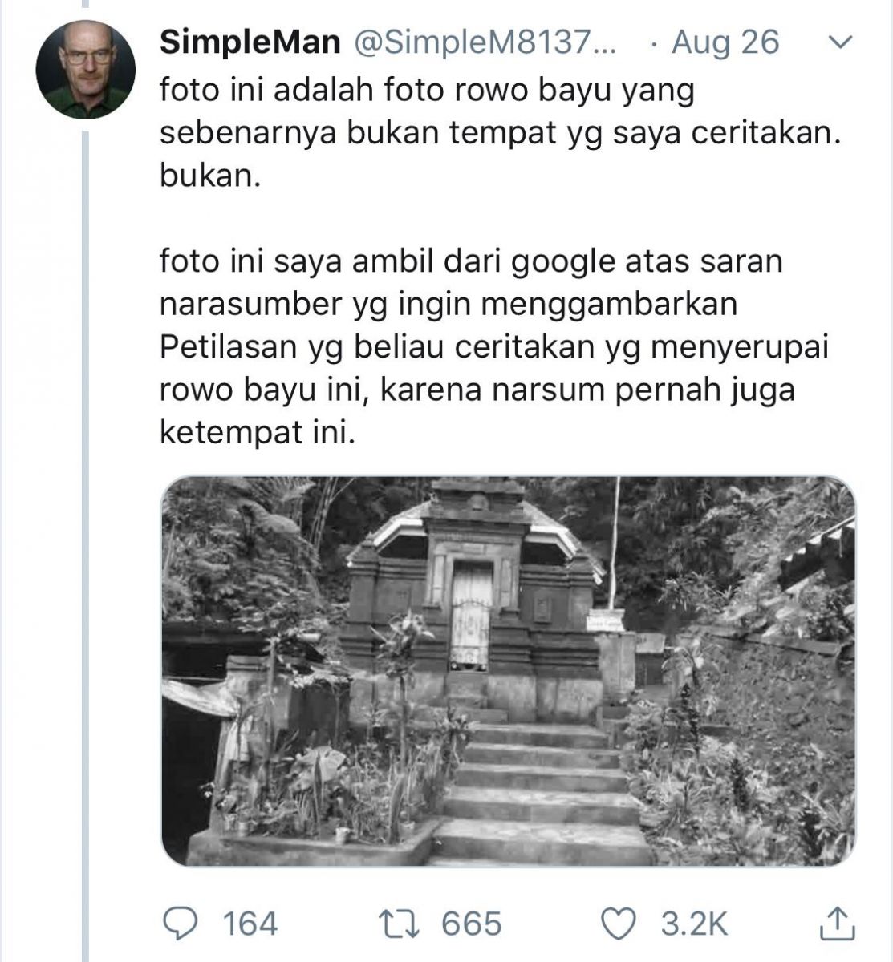The width and height of the screenshot is (893, 962).
Task: Click the 164 replies count
Action: pyautogui.click(x=250, y=924)
